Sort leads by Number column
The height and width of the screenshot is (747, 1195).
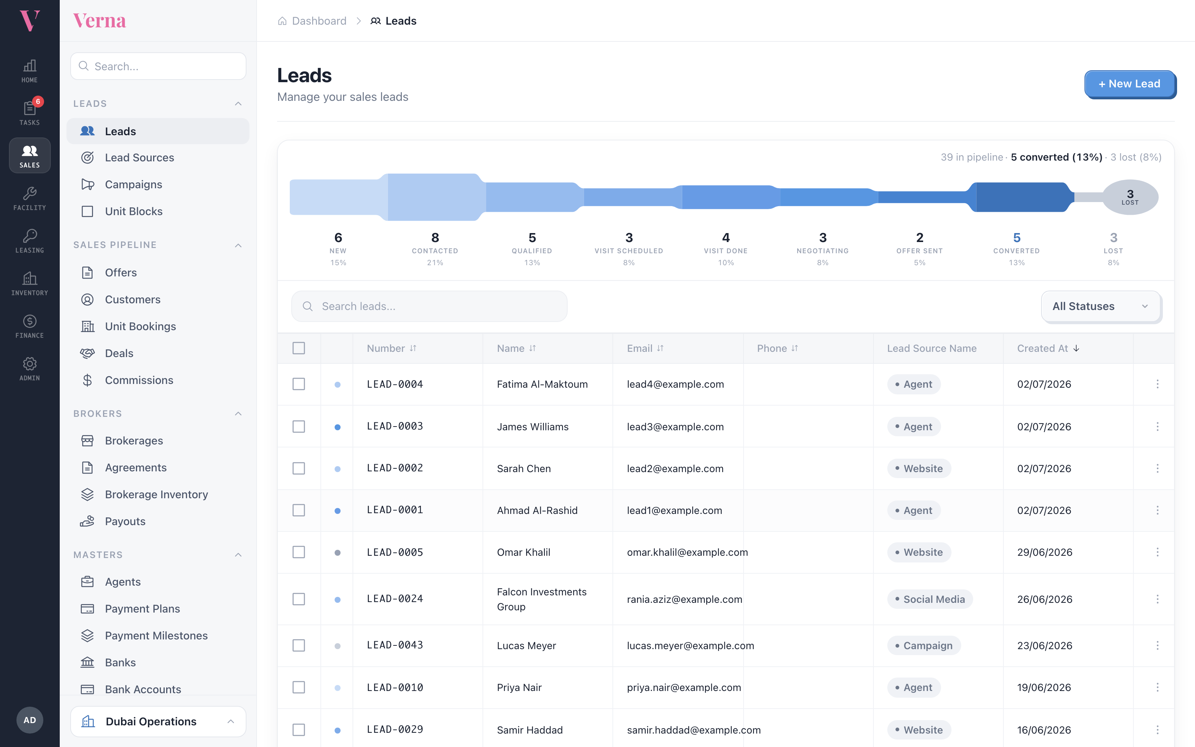[x=392, y=348]
